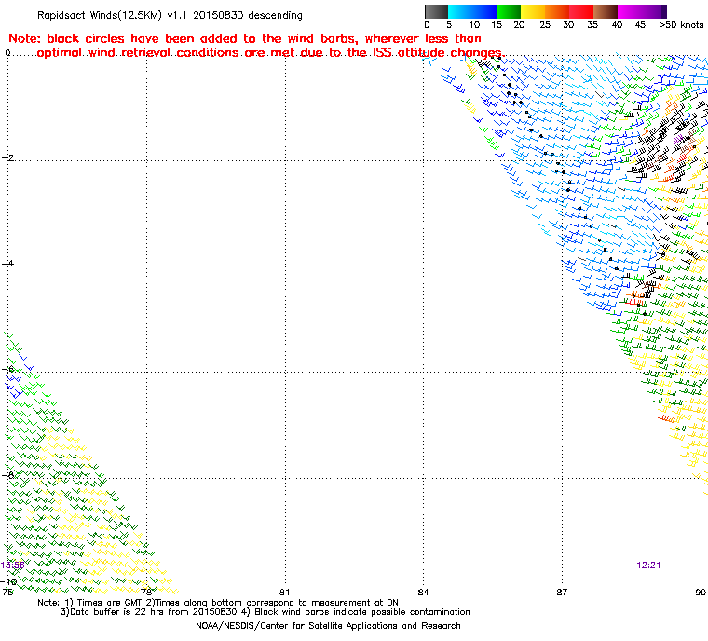Click the latitude axis label '-8'
The width and height of the screenshot is (708, 641).
pyautogui.click(x=7, y=475)
